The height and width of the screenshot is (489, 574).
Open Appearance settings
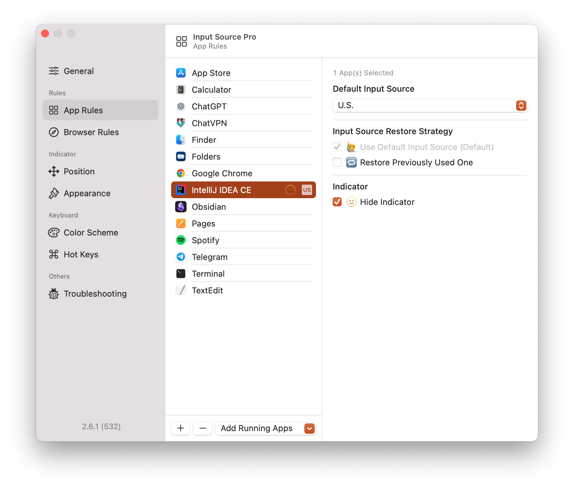100,193
